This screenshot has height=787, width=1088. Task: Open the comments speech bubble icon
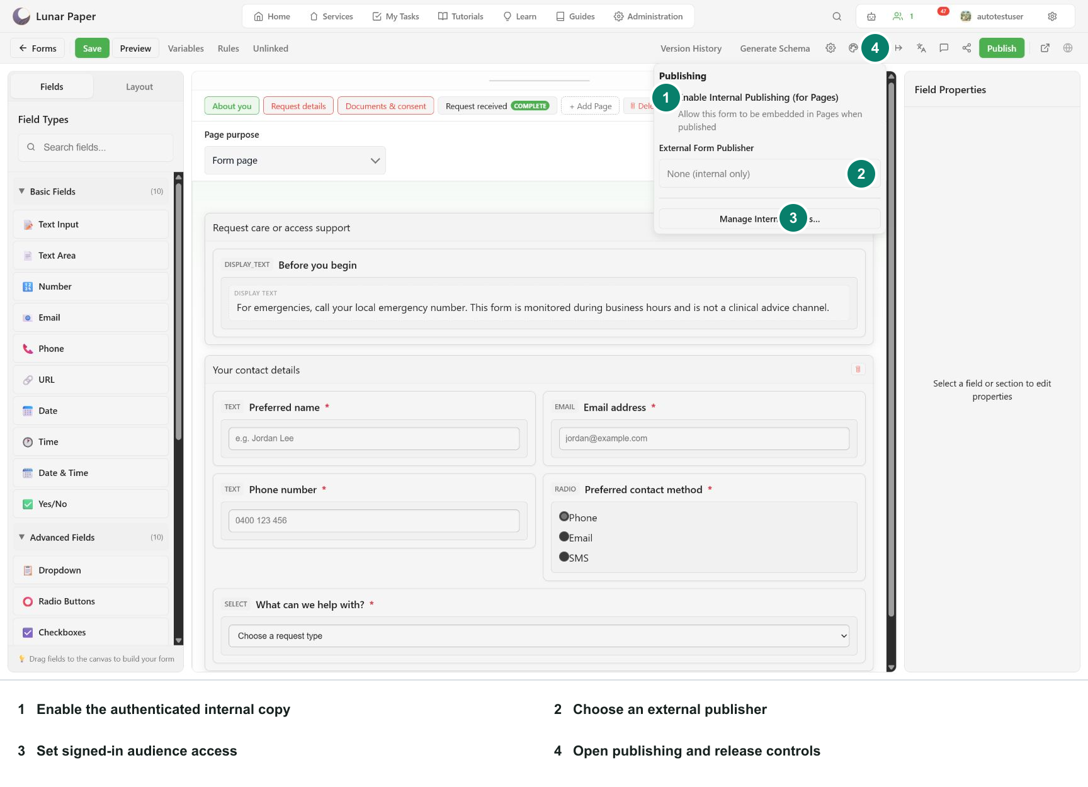pos(944,48)
